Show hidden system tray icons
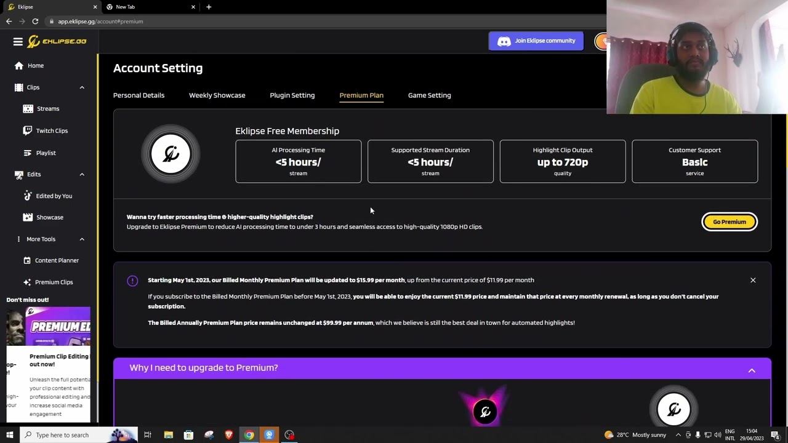Screen dimensions: 788x443 (678, 435)
